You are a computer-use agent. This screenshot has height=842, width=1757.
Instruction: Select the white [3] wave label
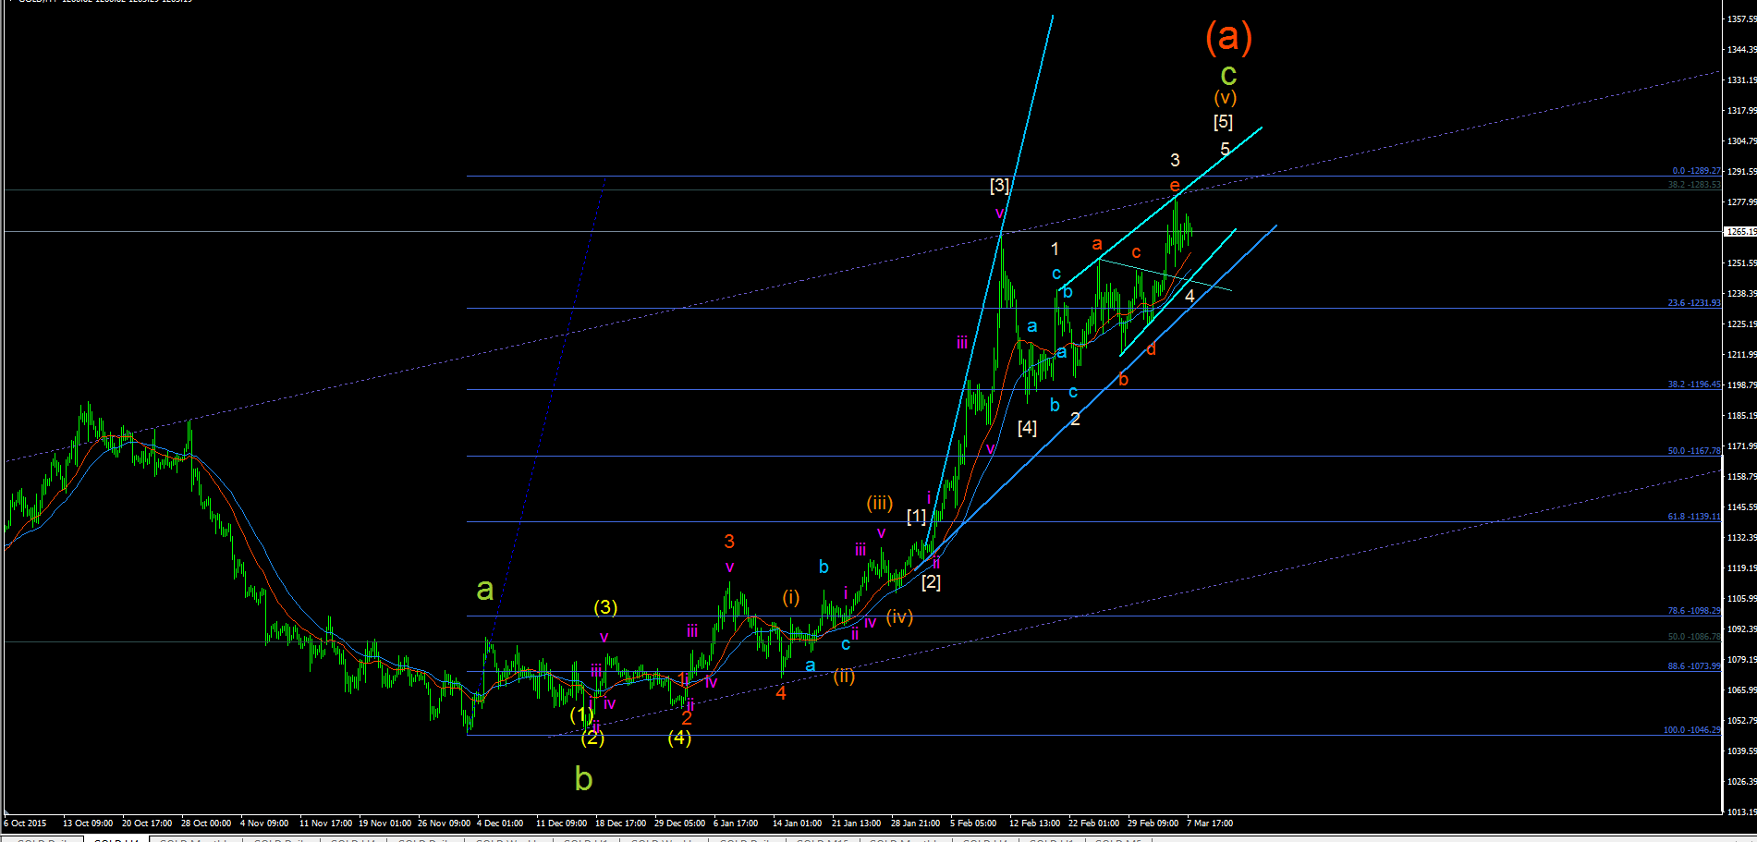coord(999,185)
